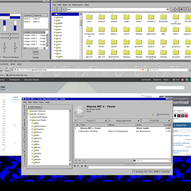Close the Funky Jazzmusic tab

[138, 121]
